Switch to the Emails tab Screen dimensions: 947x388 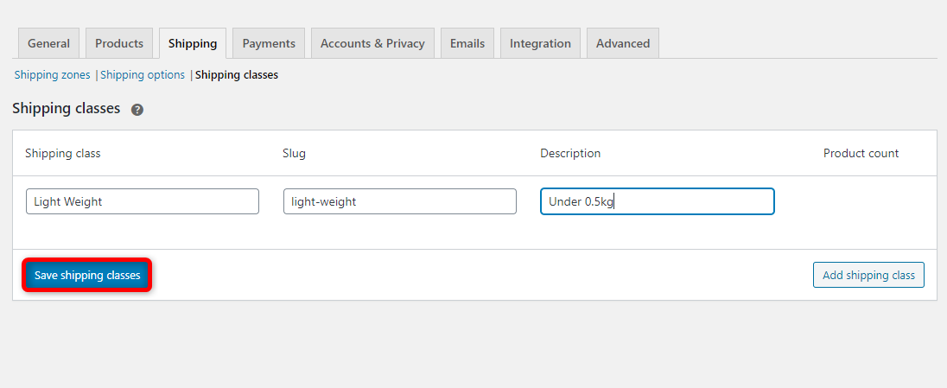[x=467, y=43]
